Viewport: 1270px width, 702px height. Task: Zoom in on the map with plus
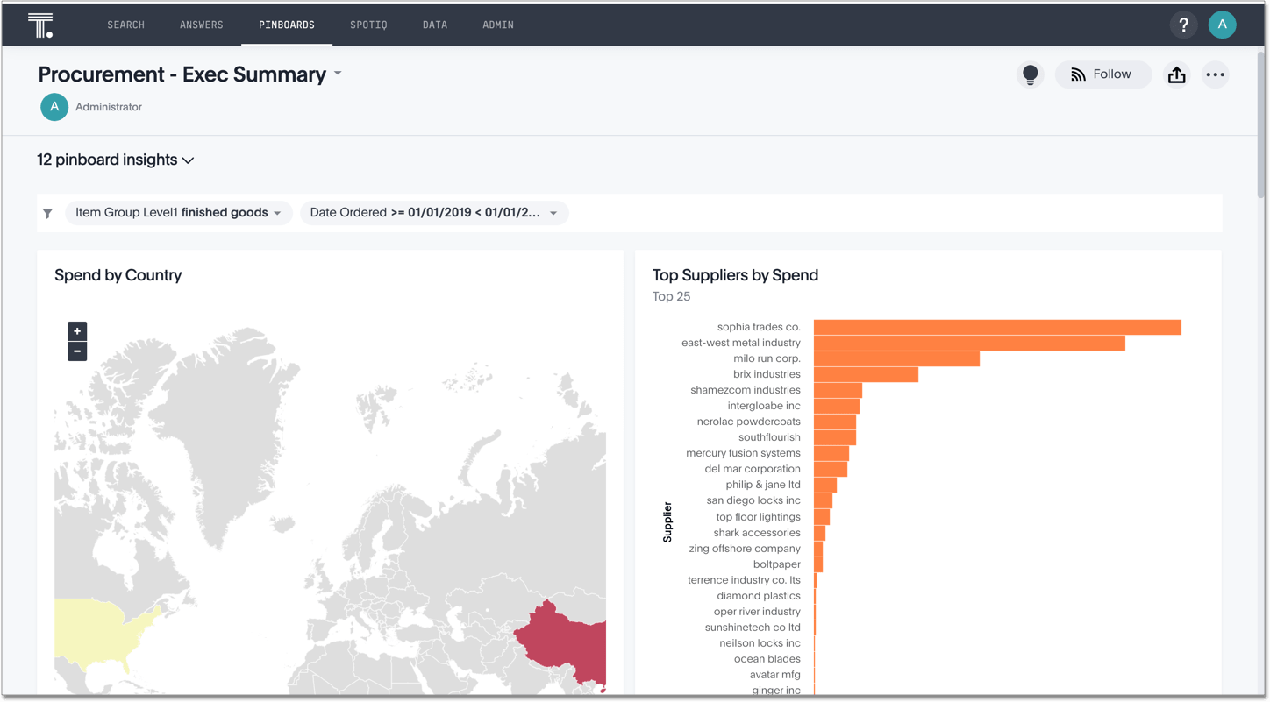[x=77, y=331]
